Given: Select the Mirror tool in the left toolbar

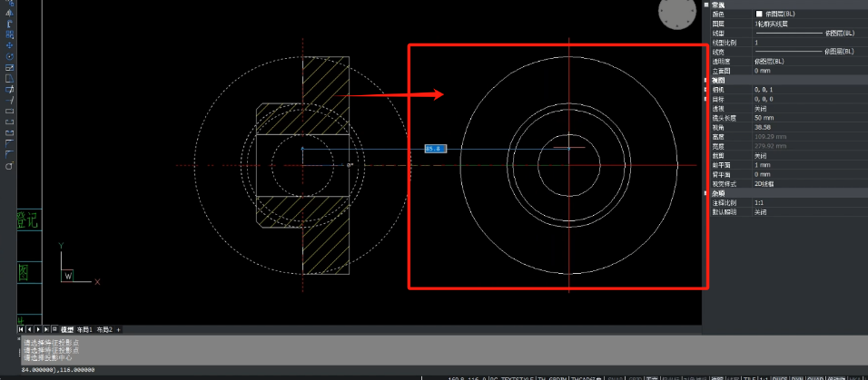Looking at the screenshot, I should (x=9, y=13).
